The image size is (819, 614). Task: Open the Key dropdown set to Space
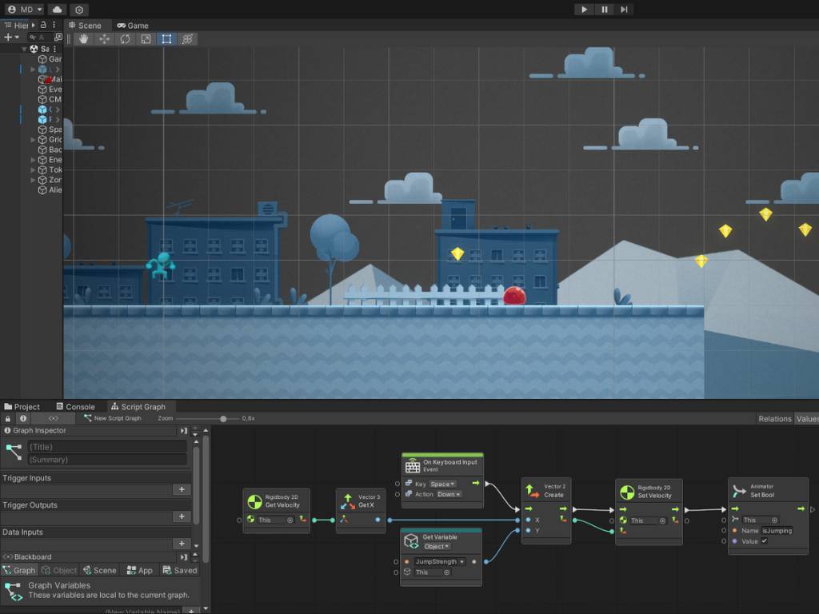coord(442,484)
